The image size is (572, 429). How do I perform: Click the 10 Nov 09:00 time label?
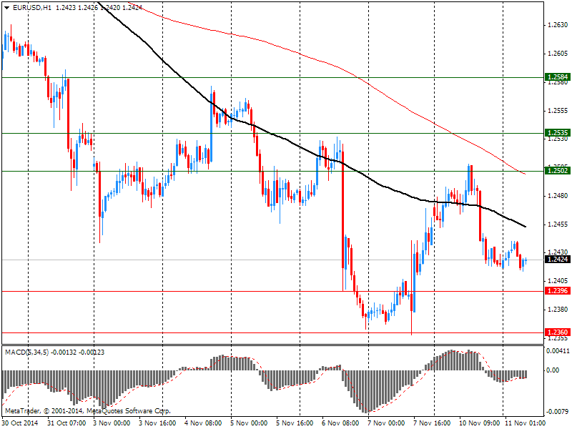[479, 423]
